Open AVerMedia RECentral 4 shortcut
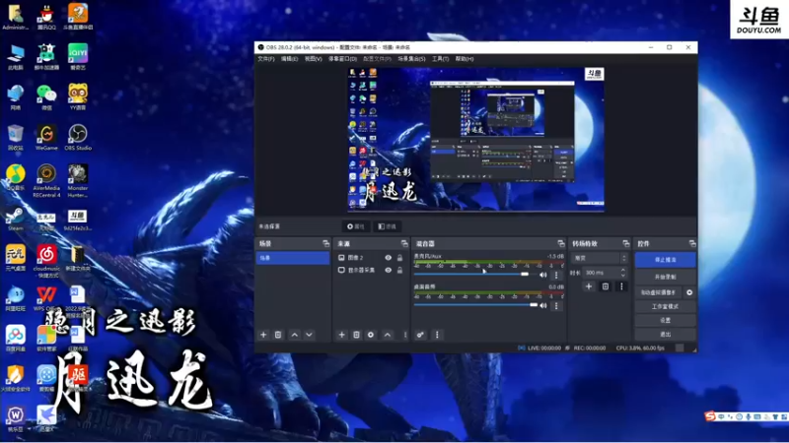The height and width of the screenshot is (443, 789). tap(46, 180)
